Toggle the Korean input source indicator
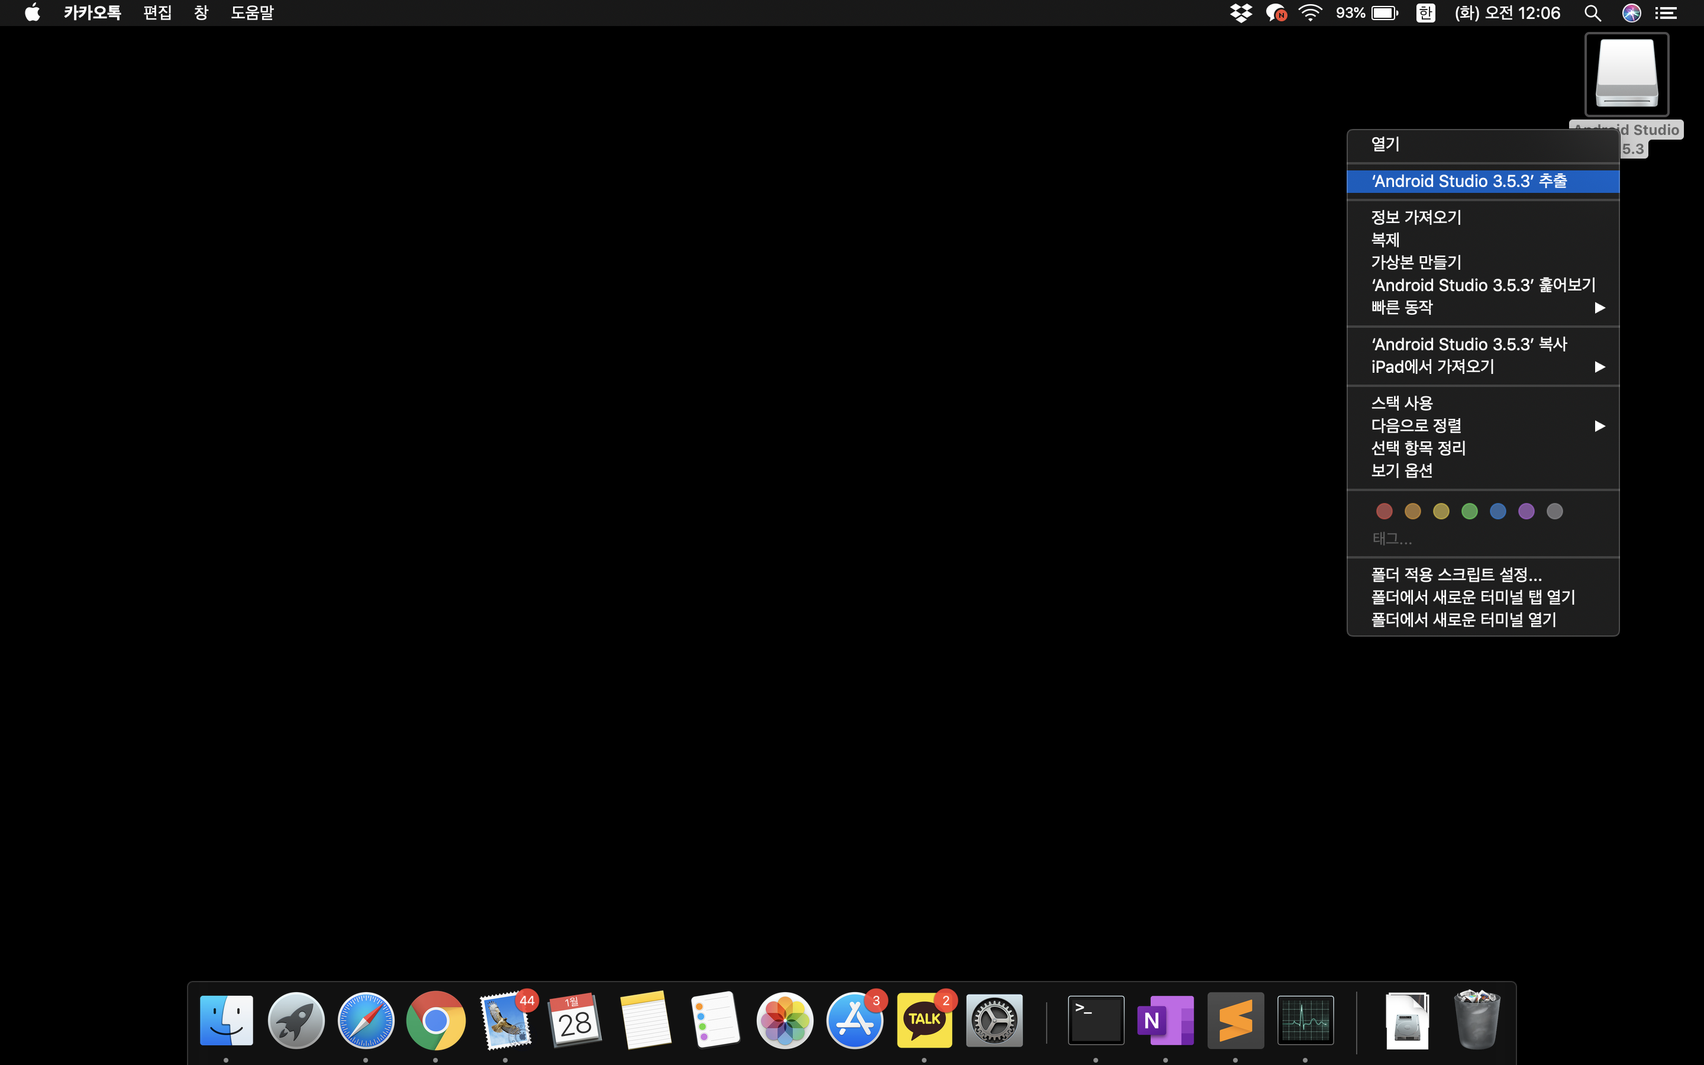 point(1425,14)
